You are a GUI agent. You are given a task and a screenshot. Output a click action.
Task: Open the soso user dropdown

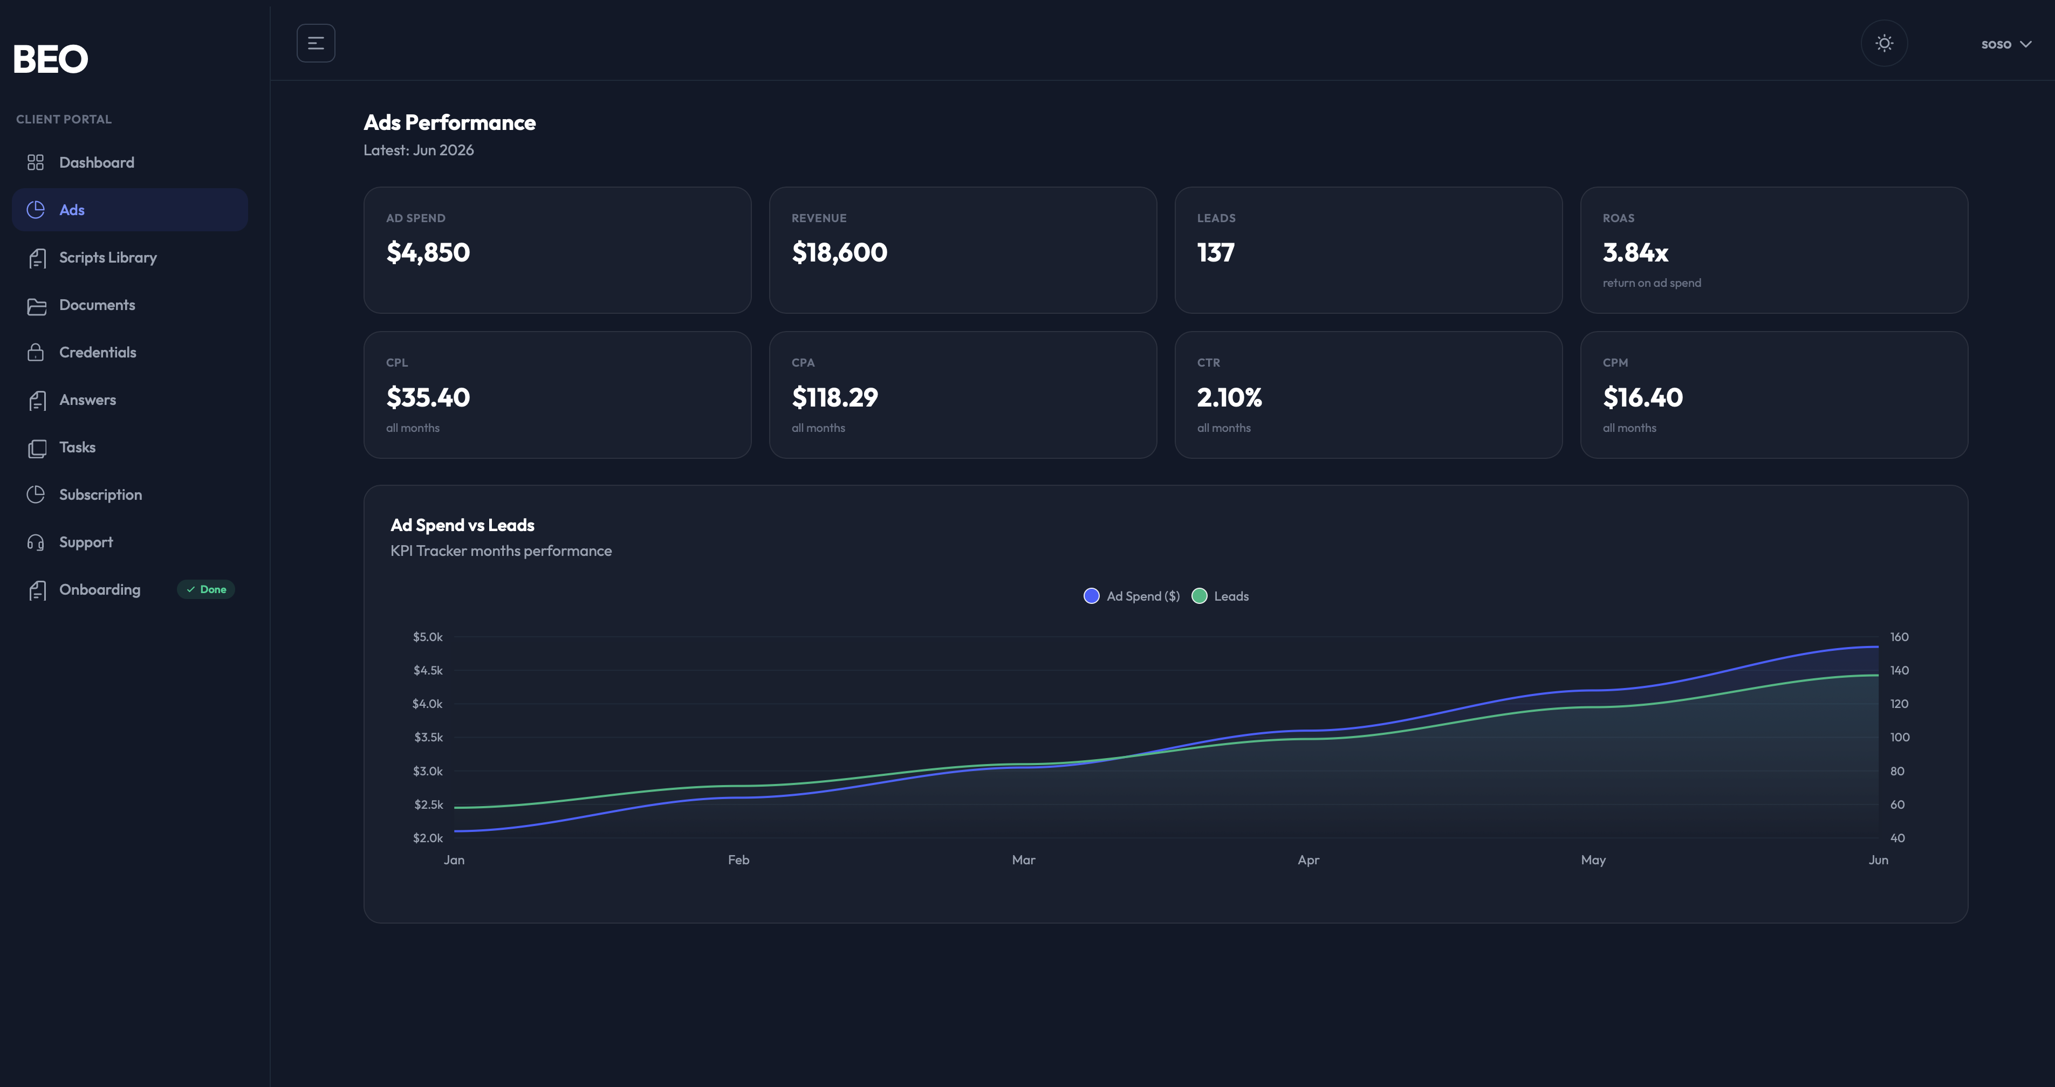2005,44
